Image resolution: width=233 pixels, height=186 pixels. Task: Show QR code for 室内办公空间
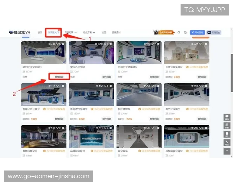(x=111, y=44)
